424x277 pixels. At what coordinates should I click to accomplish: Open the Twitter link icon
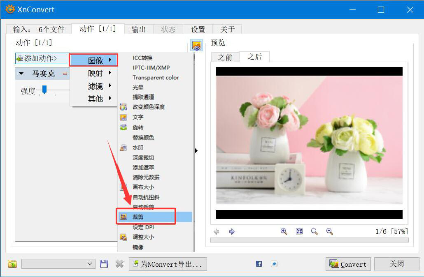click(x=274, y=264)
